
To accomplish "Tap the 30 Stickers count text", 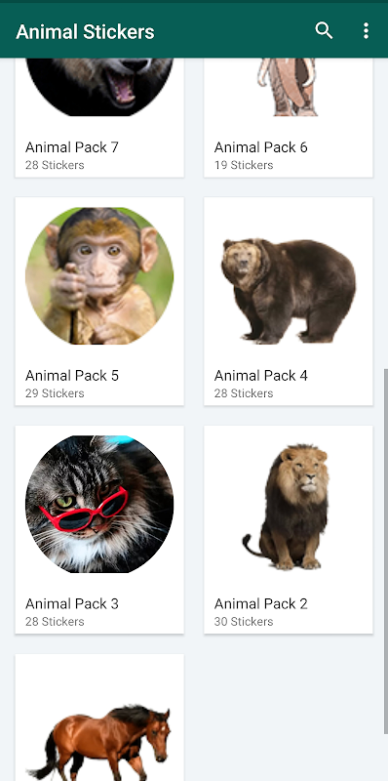I will tap(244, 622).
